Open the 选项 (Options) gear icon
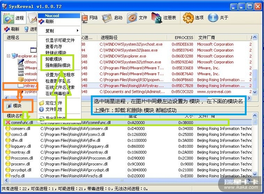 (188, 18)
